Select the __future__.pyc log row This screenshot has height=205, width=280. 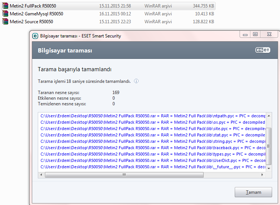153,167
